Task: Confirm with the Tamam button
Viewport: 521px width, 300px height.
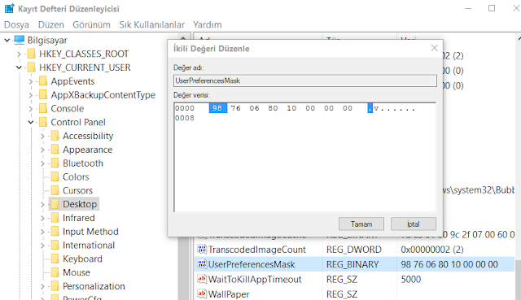Action: (361, 224)
